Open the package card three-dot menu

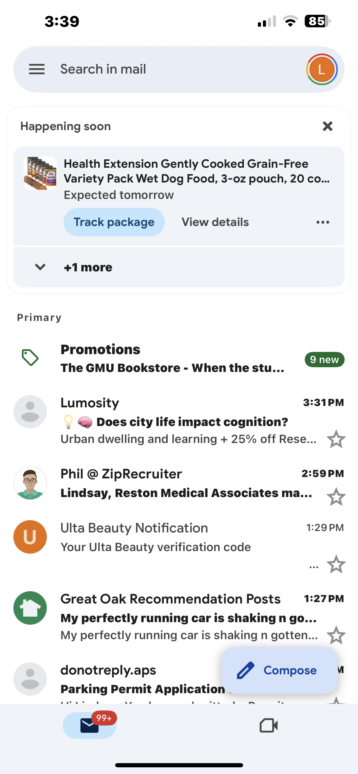point(323,222)
